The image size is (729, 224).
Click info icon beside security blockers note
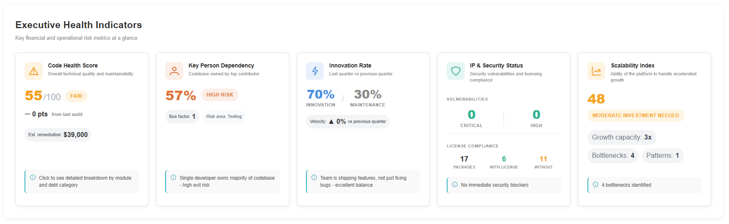point(455,185)
